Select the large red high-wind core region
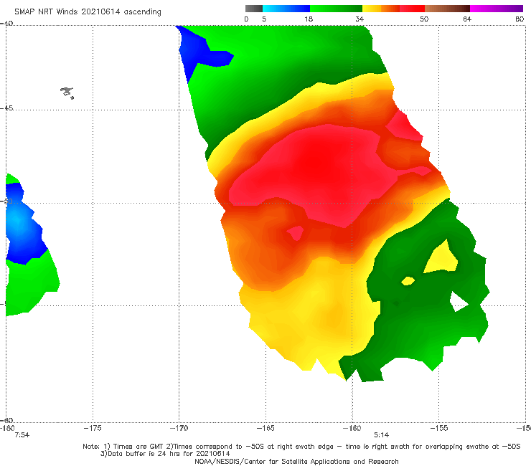 point(319,174)
